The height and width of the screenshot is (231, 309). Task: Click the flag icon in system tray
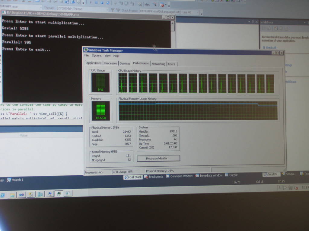click(x=285, y=188)
